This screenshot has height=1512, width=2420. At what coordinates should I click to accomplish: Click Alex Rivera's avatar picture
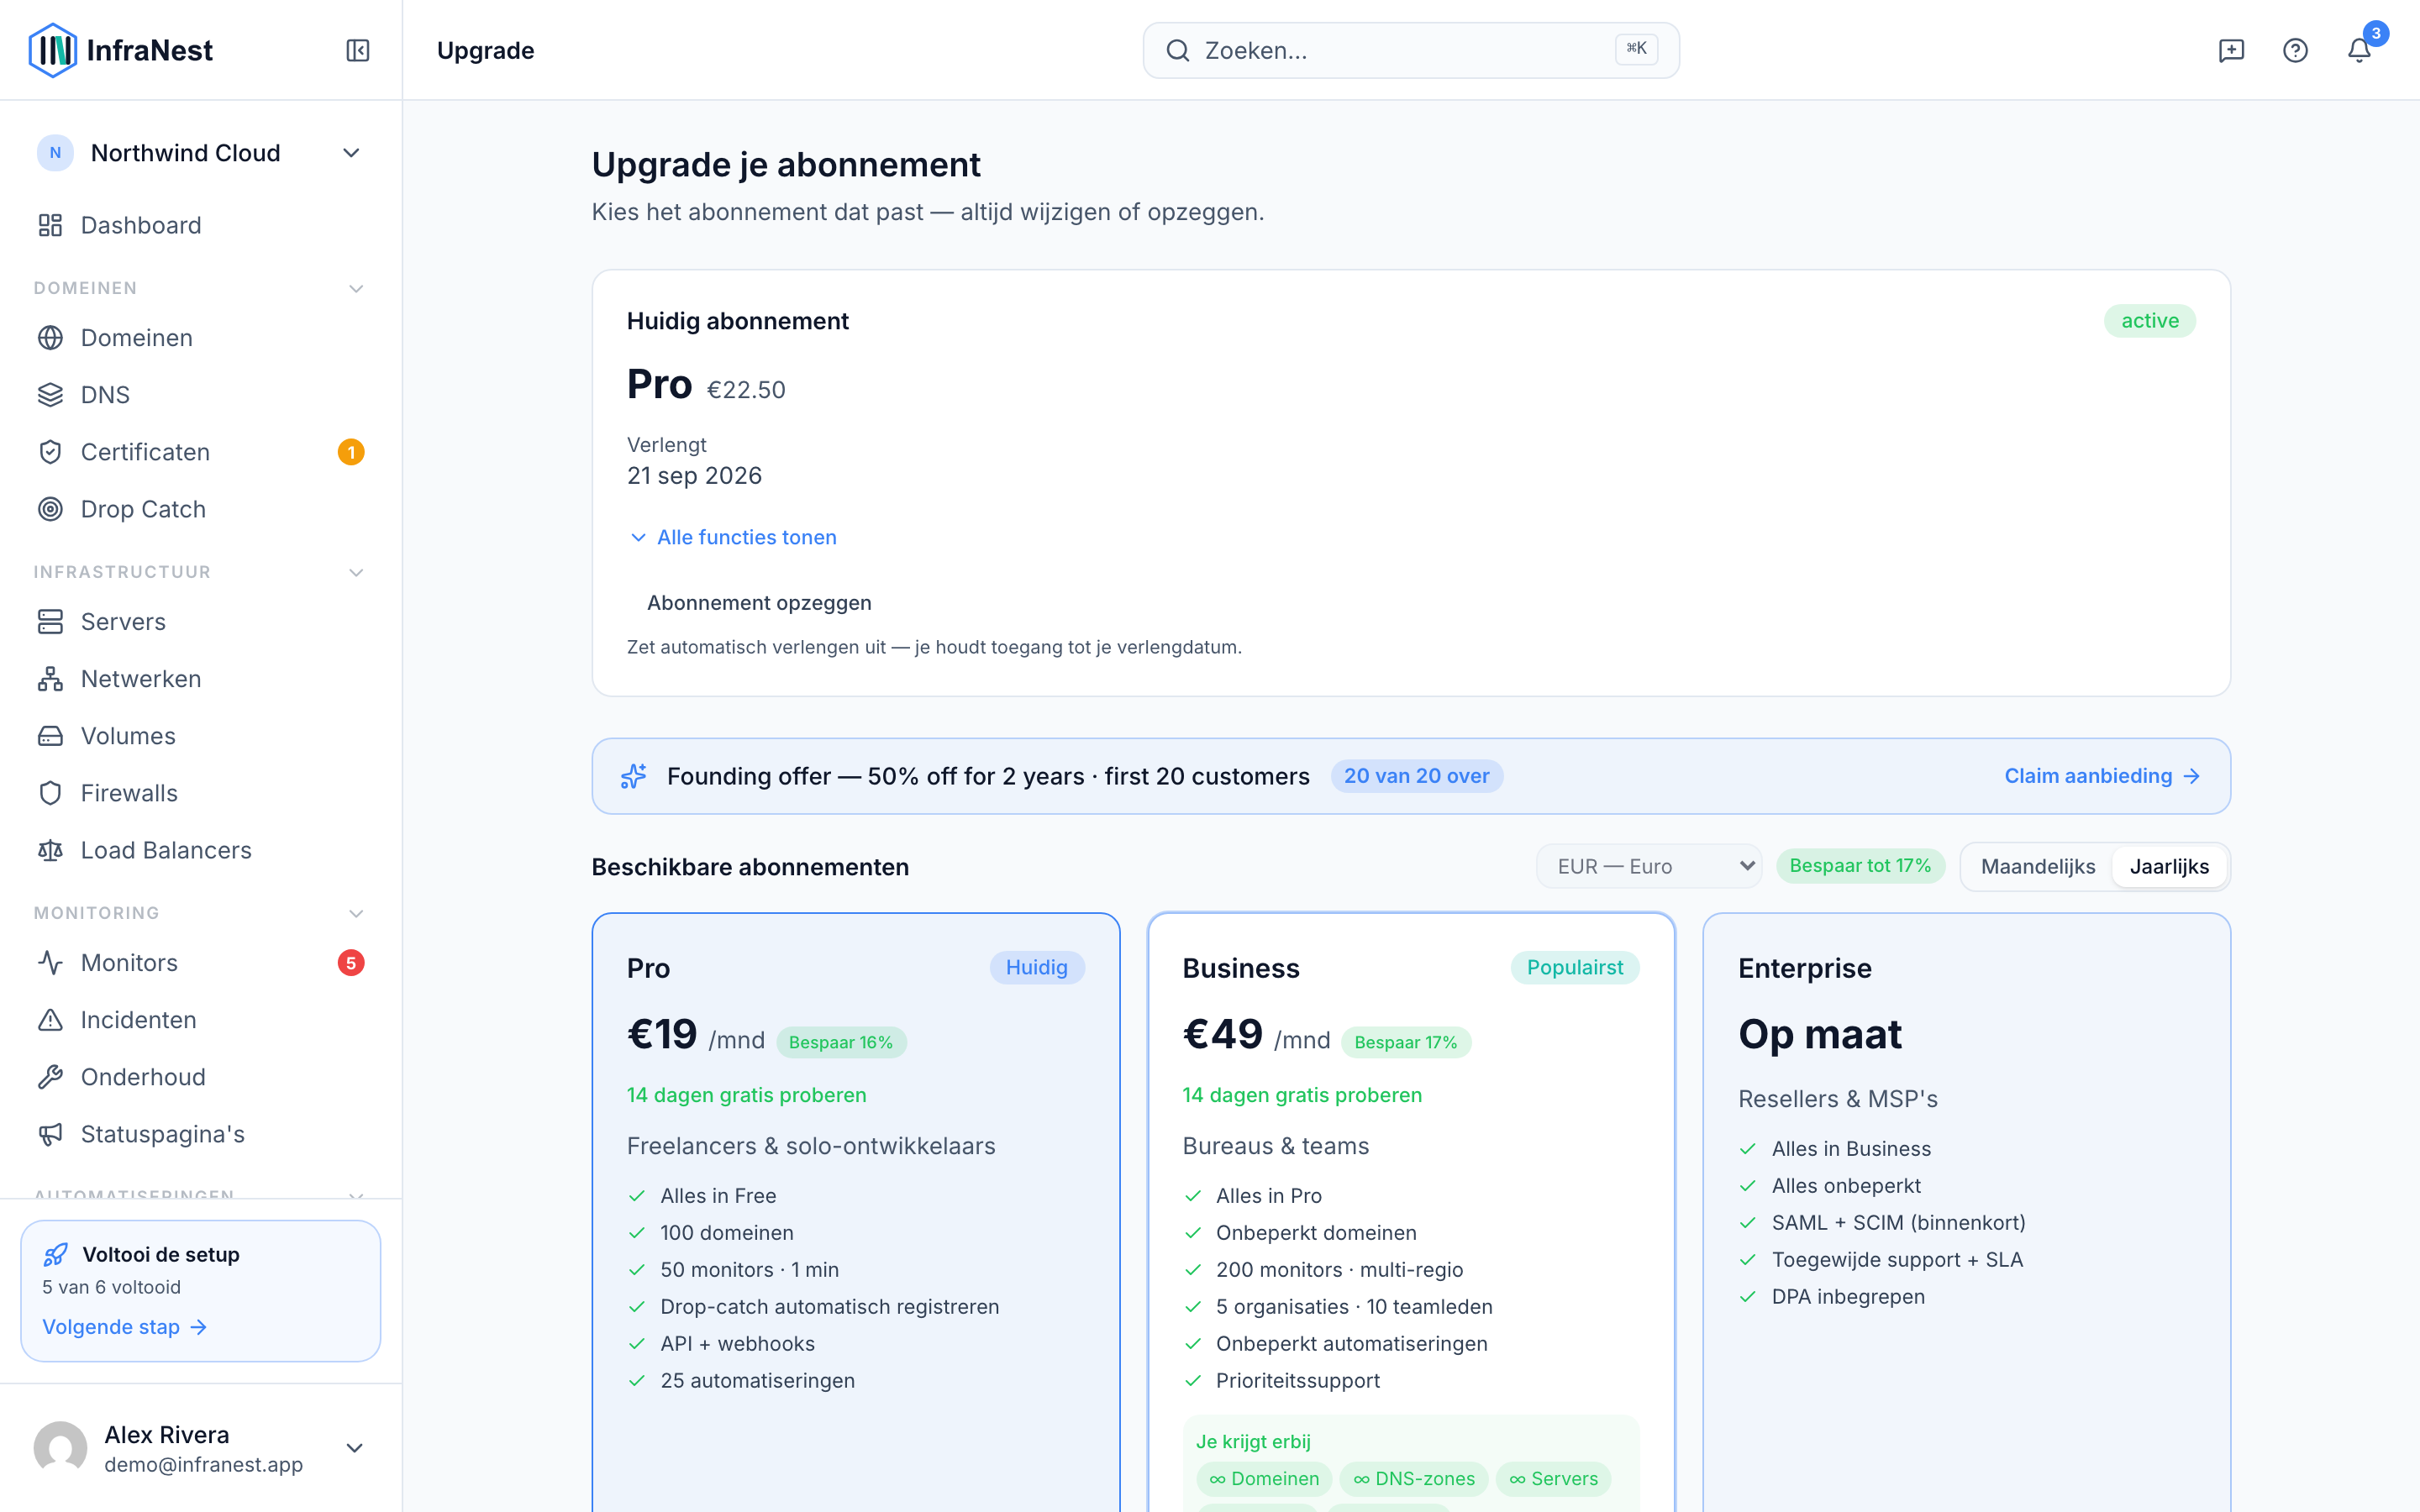coord(60,1448)
